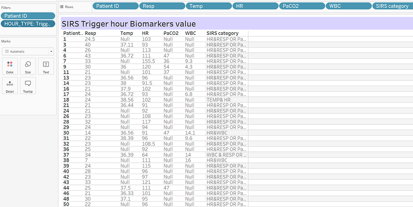The height and width of the screenshot is (207, 413).
Task: Select Patient ID 26 row header
Action: click(66, 116)
